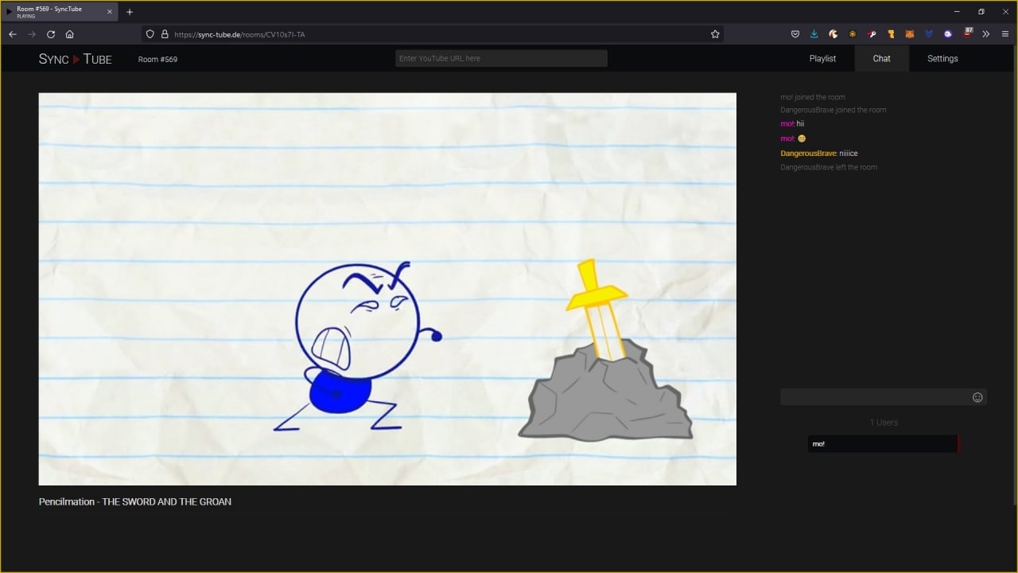The height and width of the screenshot is (573, 1018).
Task: Open the emoji picker in chat
Action: [x=978, y=397]
